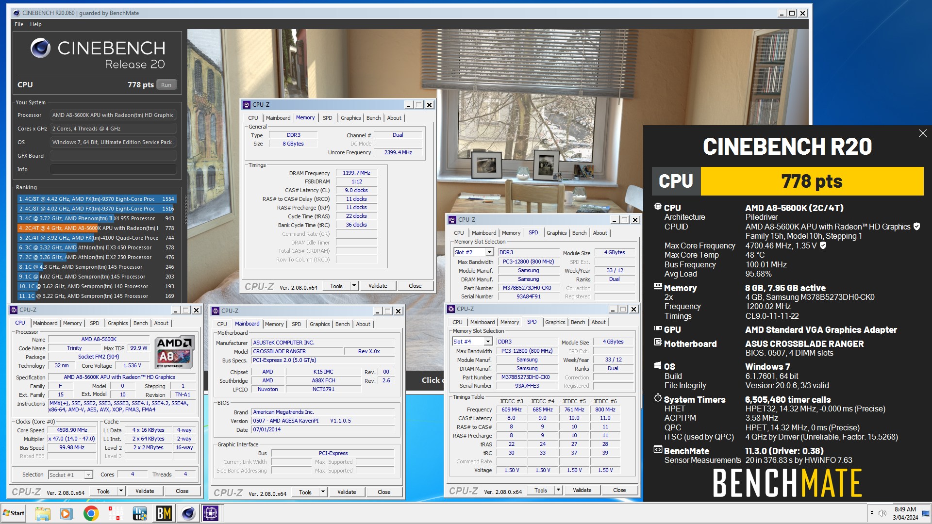The height and width of the screenshot is (524, 932).
Task: Expand Tools arrow in CPU-Z Slot #4 window
Action: click(x=558, y=491)
